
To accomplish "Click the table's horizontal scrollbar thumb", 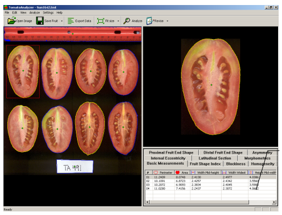I will click(x=199, y=202).
